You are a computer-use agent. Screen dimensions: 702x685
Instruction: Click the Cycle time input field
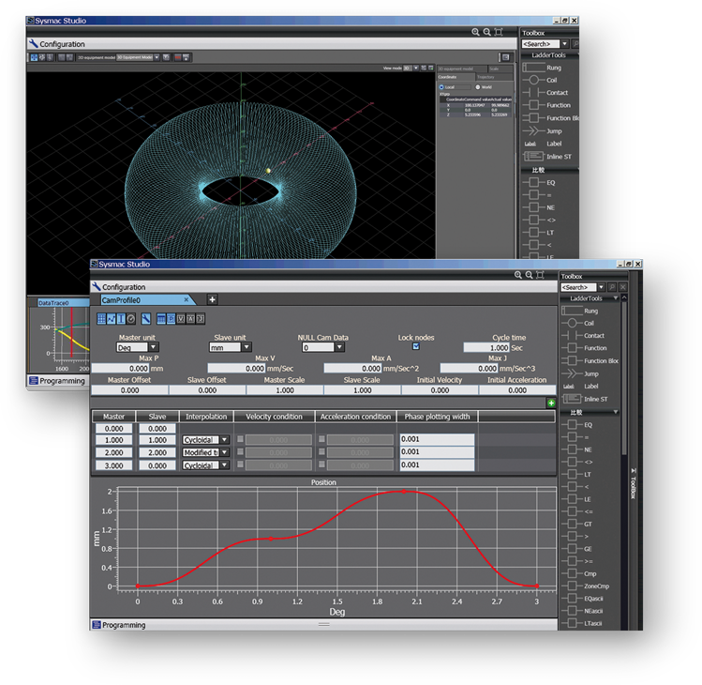[x=485, y=347]
